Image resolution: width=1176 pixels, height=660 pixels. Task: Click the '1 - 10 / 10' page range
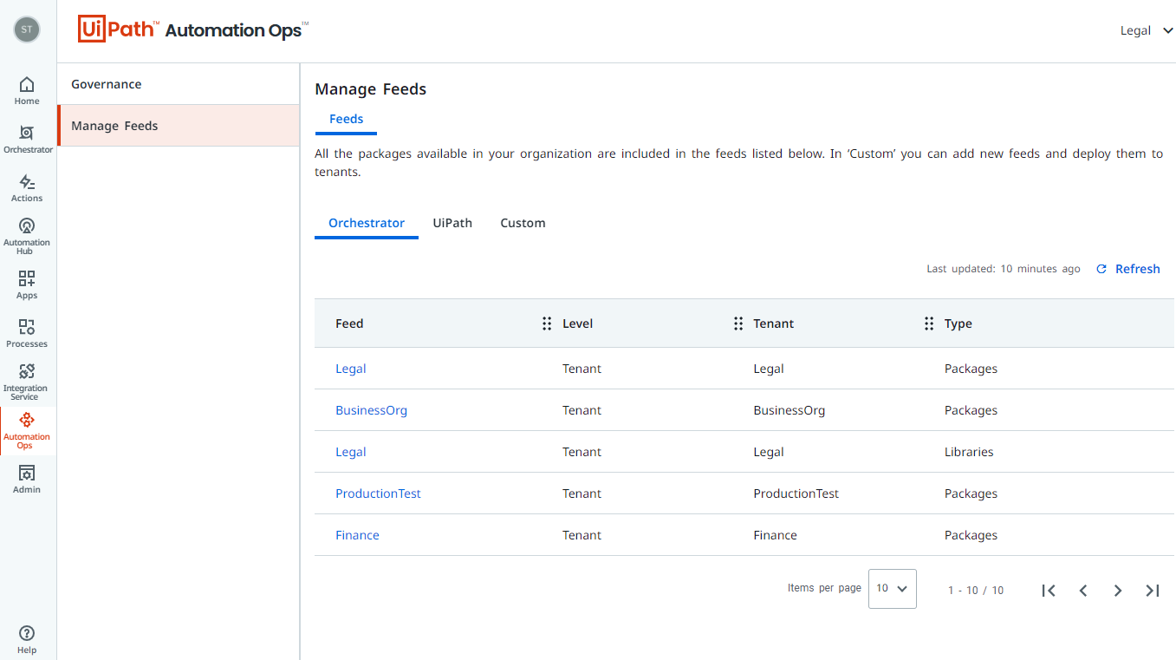tap(975, 590)
